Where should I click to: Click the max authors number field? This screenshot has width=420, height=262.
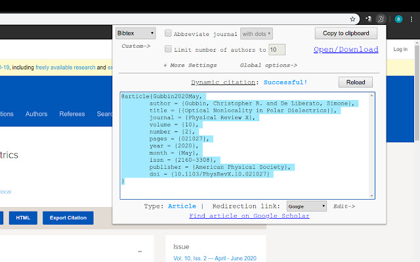click(277, 50)
